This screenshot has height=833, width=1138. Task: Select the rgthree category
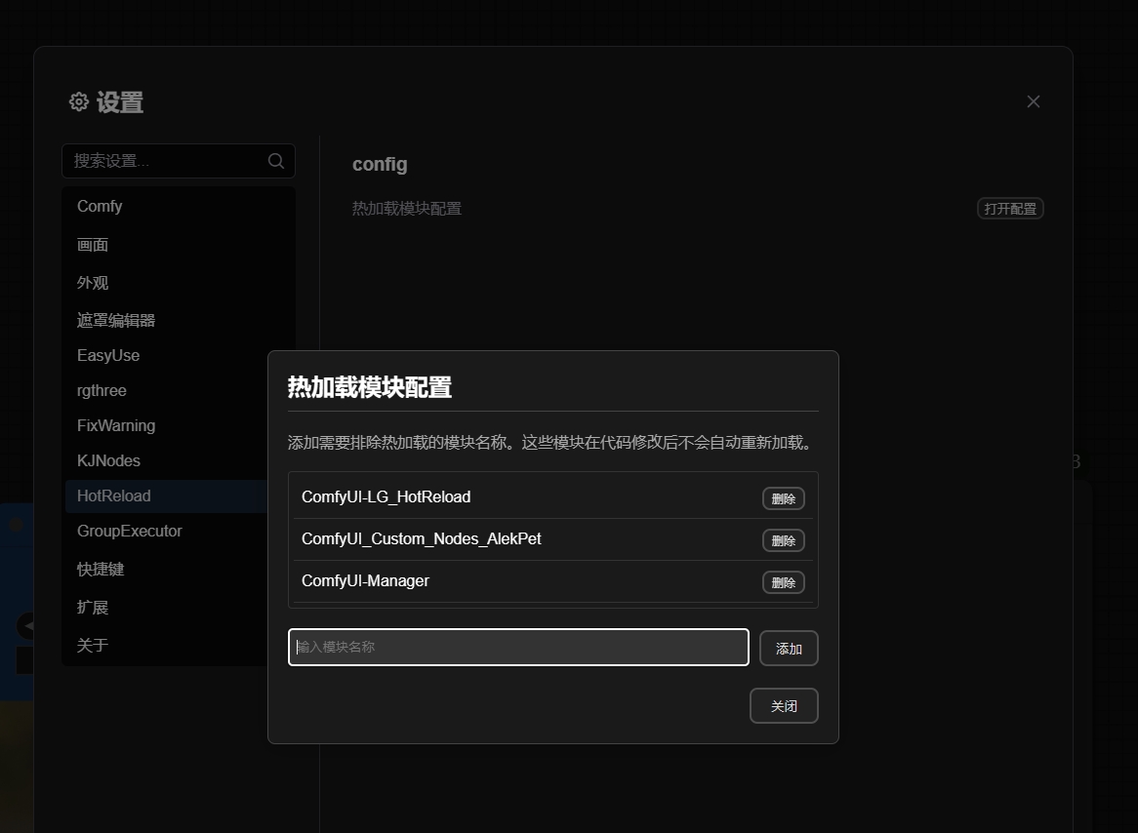tap(179, 390)
